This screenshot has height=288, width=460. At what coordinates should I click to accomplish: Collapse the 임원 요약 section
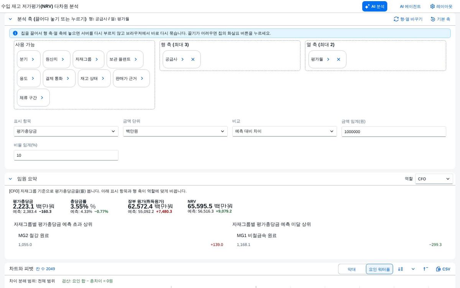pos(10,179)
